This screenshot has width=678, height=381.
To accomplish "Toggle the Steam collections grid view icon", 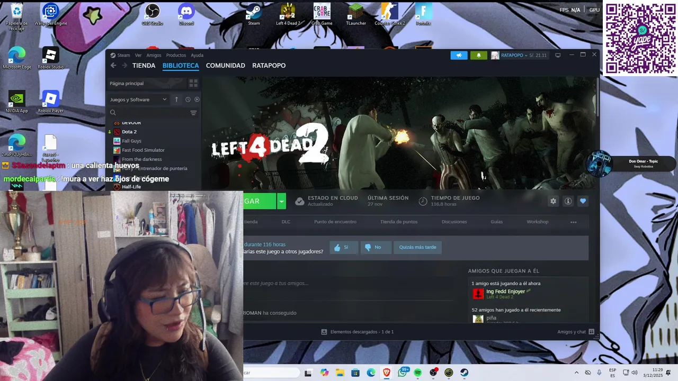I will click(193, 84).
